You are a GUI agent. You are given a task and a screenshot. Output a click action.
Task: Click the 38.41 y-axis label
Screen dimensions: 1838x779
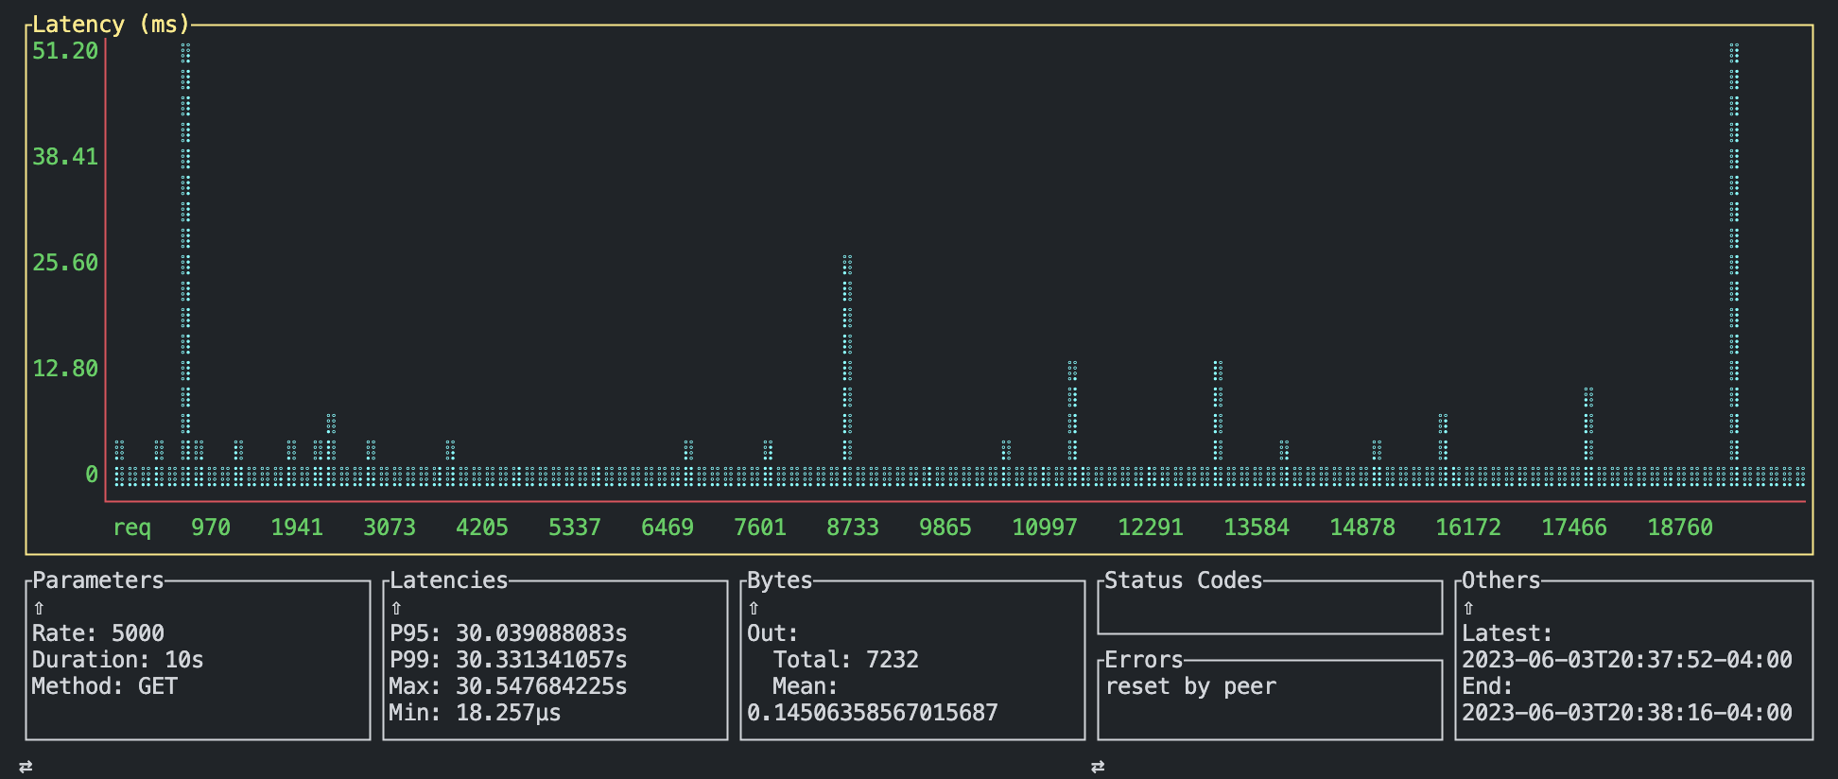coord(65,157)
